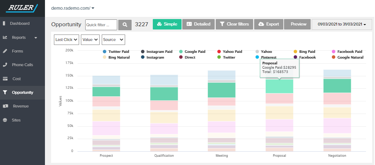
Task: Open the Cost section in sidebar
Action: (17, 79)
